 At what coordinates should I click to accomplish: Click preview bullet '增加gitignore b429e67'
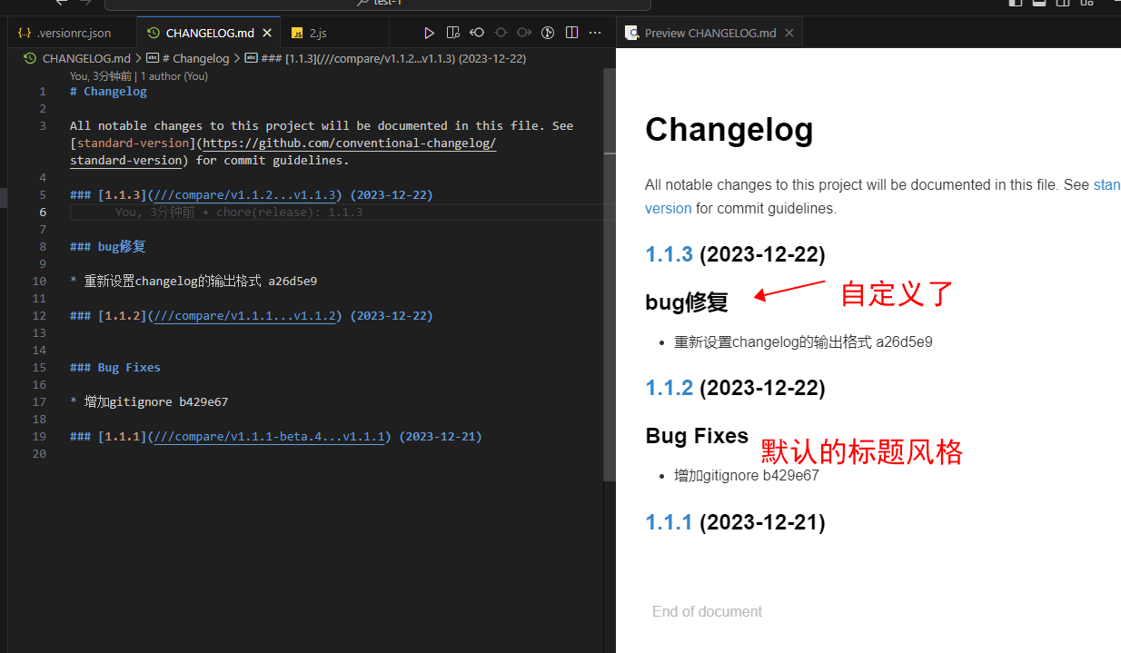click(x=747, y=475)
